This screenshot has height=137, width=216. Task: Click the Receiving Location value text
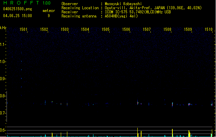point(153,8)
